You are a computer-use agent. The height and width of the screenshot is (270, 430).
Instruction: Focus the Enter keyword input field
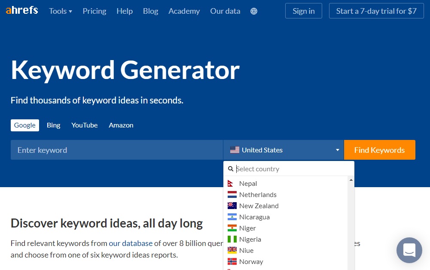(x=116, y=150)
